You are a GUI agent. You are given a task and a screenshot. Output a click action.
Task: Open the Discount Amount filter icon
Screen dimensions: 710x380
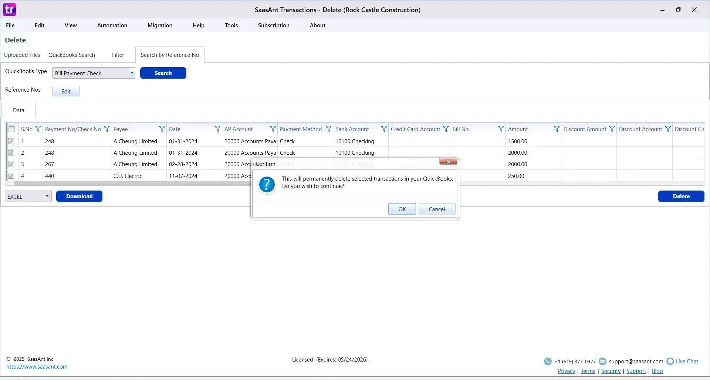pyautogui.click(x=612, y=129)
